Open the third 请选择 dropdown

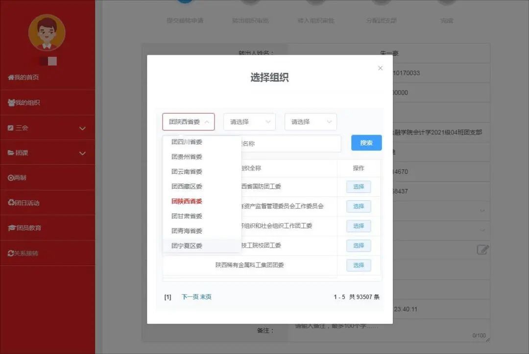[311, 122]
